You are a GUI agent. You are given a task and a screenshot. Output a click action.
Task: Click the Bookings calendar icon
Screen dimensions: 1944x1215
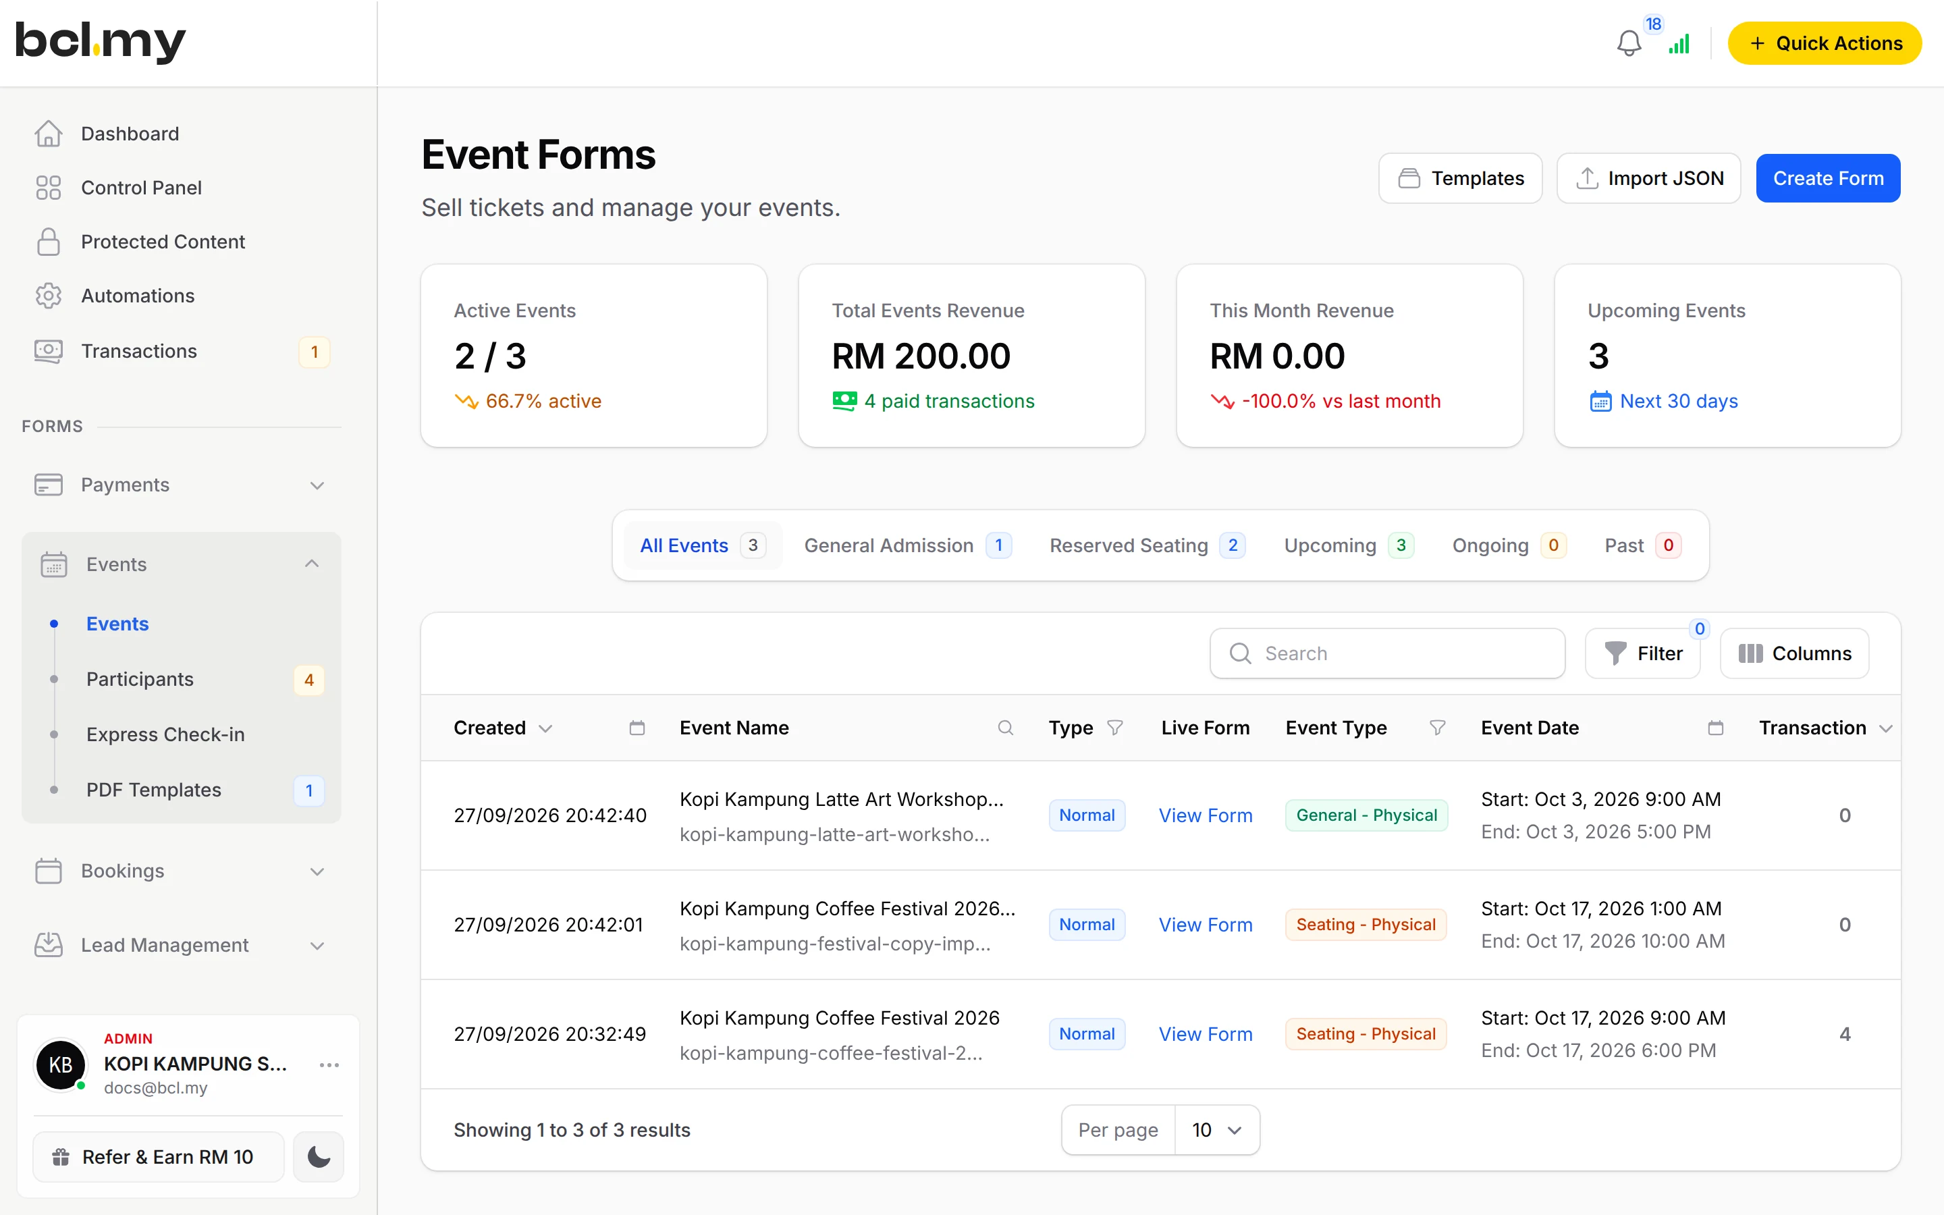pos(48,870)
